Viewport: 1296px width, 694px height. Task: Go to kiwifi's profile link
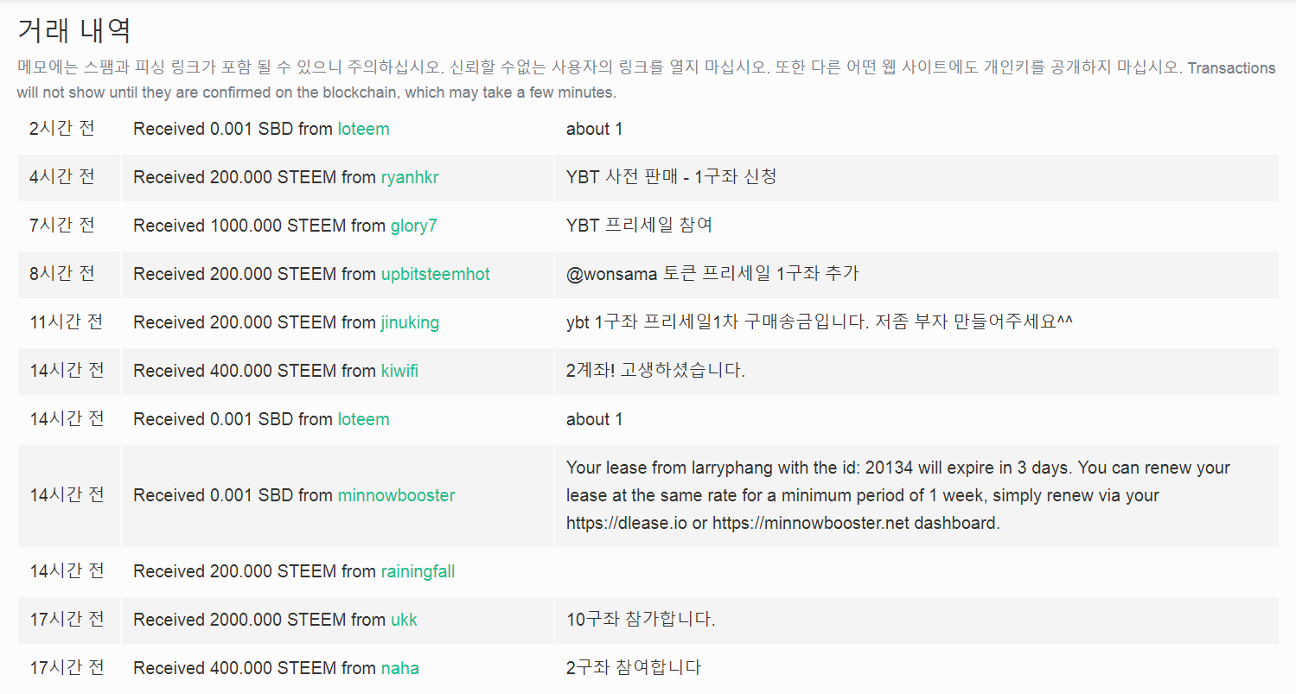click(399, 371)
